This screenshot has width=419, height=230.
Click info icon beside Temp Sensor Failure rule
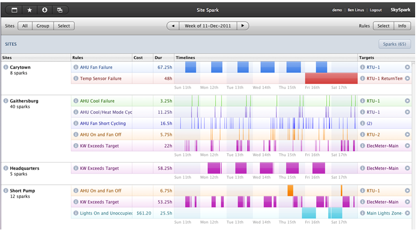point(76,79)
